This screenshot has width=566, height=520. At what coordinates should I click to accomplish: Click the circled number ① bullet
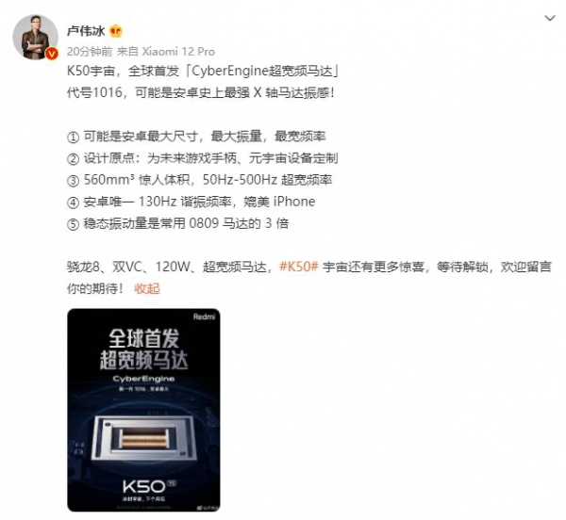pos(73,137)
